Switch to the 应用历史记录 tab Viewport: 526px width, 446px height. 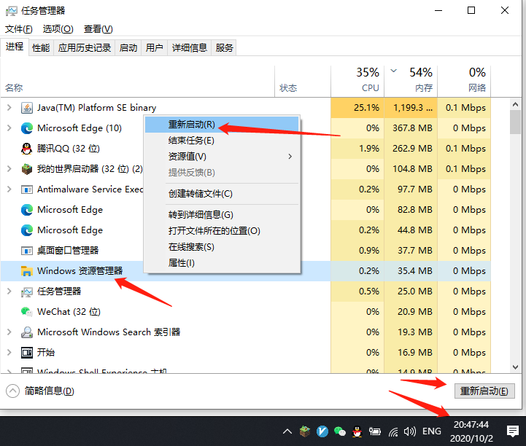(x=85, y=48)
